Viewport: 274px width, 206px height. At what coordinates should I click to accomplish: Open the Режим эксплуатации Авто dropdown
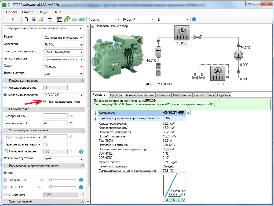63,159
